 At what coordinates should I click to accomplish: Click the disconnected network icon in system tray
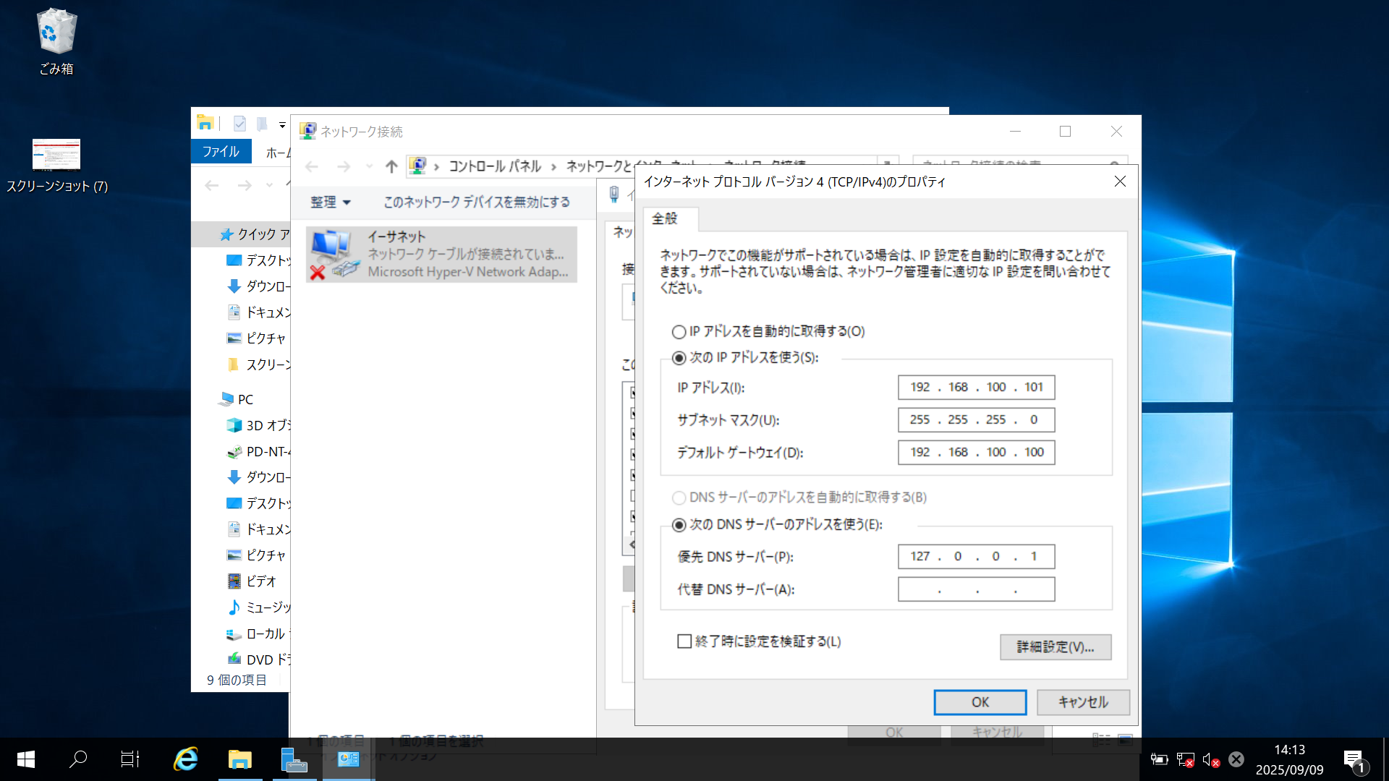pyautogui.click(x=1185, y=759)
